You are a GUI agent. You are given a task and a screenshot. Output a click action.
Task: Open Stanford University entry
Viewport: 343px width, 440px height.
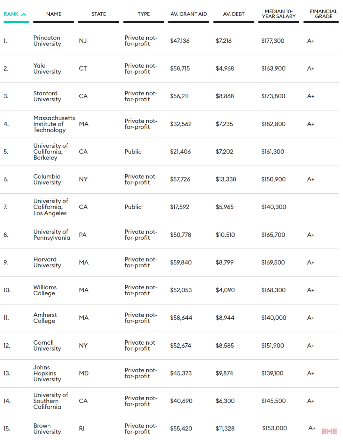(47, 96)
